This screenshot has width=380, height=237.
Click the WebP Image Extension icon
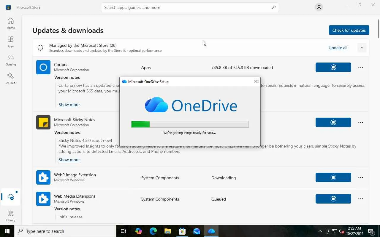click(x=43, y=177)
